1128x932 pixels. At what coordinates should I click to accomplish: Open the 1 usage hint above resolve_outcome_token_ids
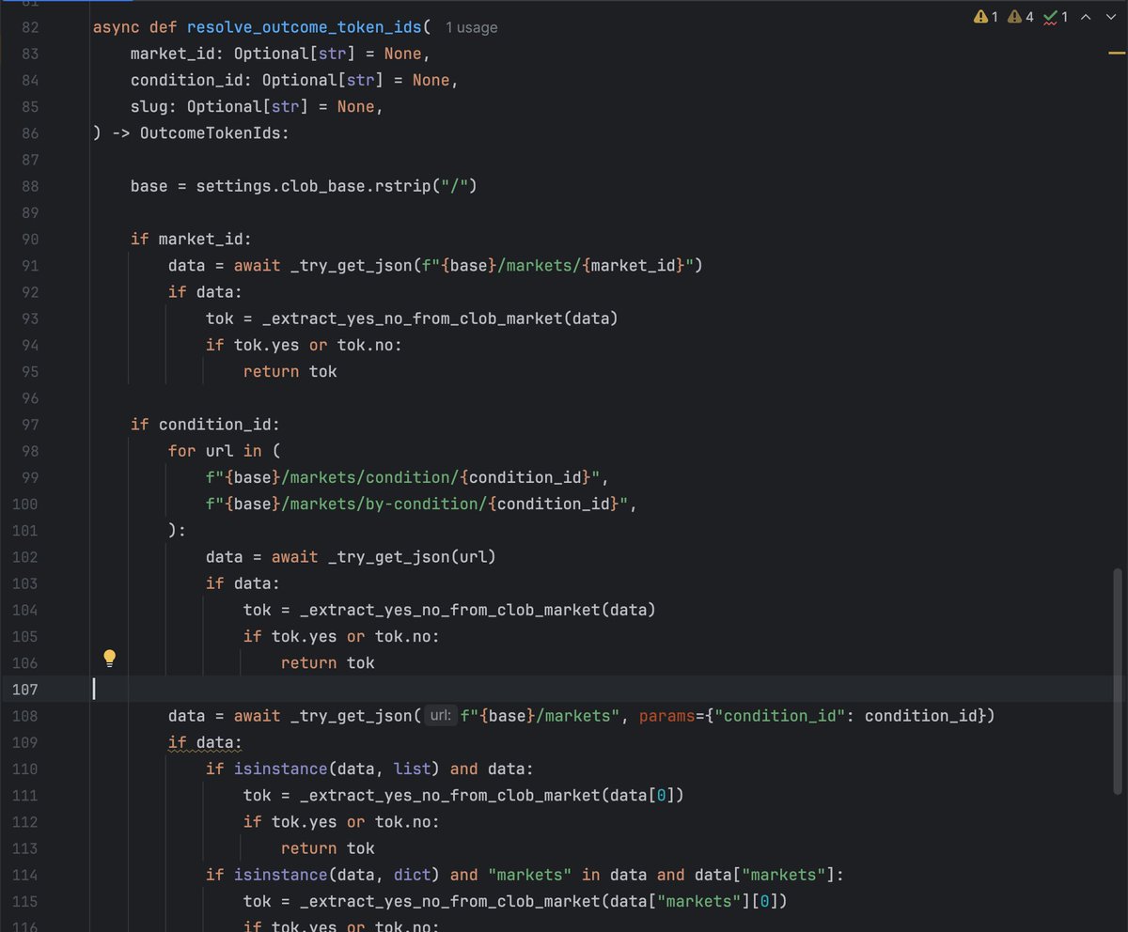pyautogui.click(x=470, y=27)
